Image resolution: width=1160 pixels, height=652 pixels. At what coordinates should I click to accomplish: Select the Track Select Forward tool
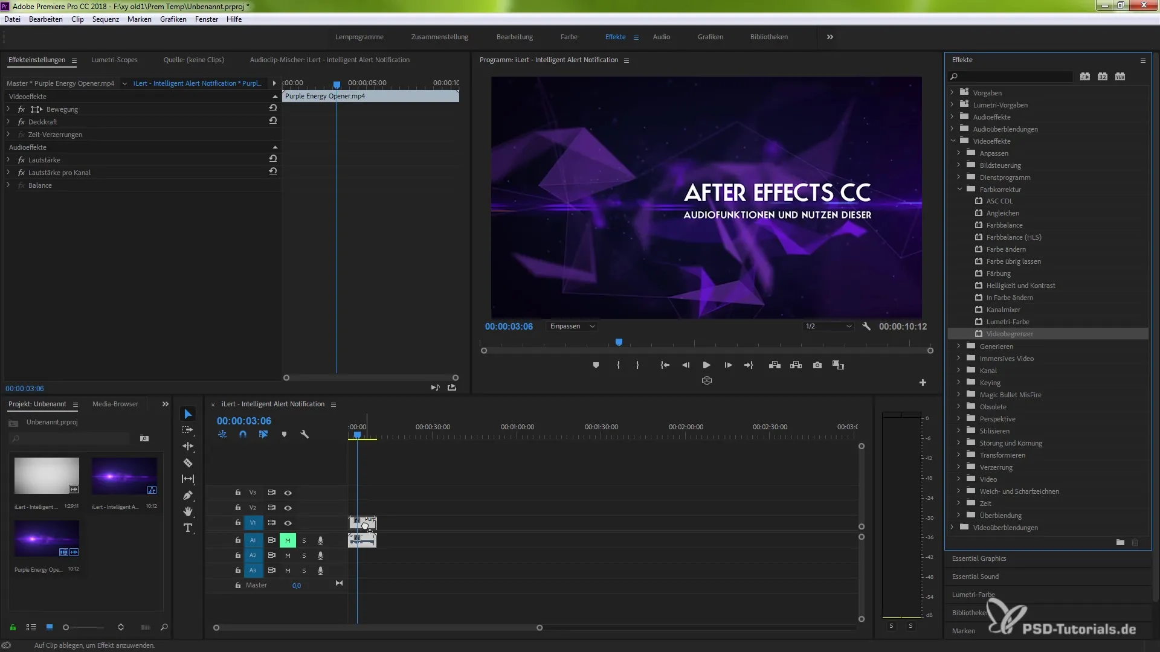click(x=188, y=430)
